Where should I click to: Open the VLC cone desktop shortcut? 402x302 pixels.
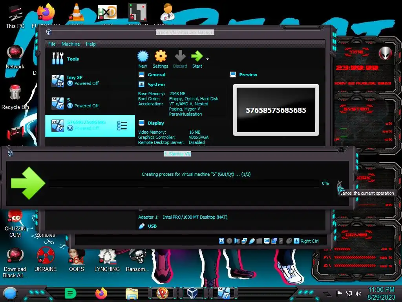point(77,12)
